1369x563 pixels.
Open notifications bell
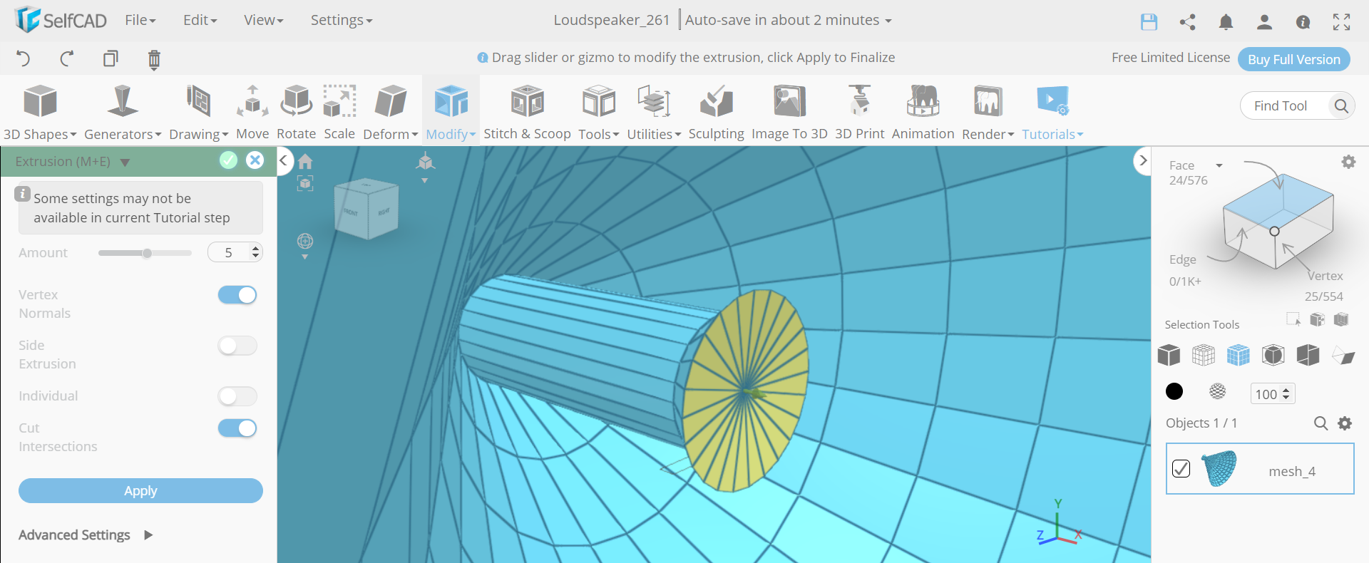1226,22
